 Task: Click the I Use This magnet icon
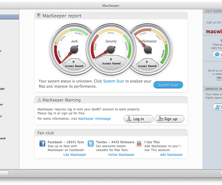point(139,144)
